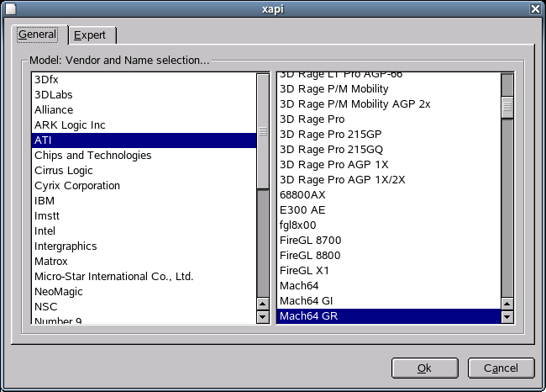Viewport: 546px width, 392px height.
Task: Select vendor 3Dfx
Action: (x=144, y=80)
